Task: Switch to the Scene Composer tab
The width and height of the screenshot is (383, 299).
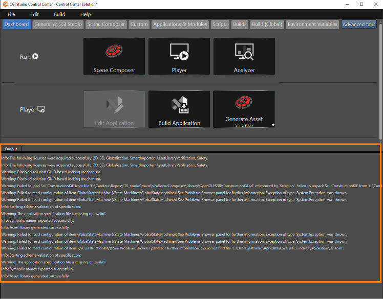Action: pyautogui.click(x=106, y=25)
